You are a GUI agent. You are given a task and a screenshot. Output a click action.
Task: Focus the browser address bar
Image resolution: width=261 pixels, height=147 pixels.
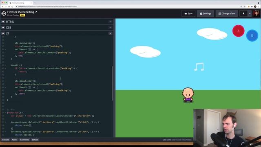coord(126,7)
